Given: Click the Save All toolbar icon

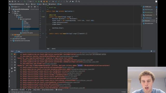Looking at the screenshot, I should pos(12,2).
